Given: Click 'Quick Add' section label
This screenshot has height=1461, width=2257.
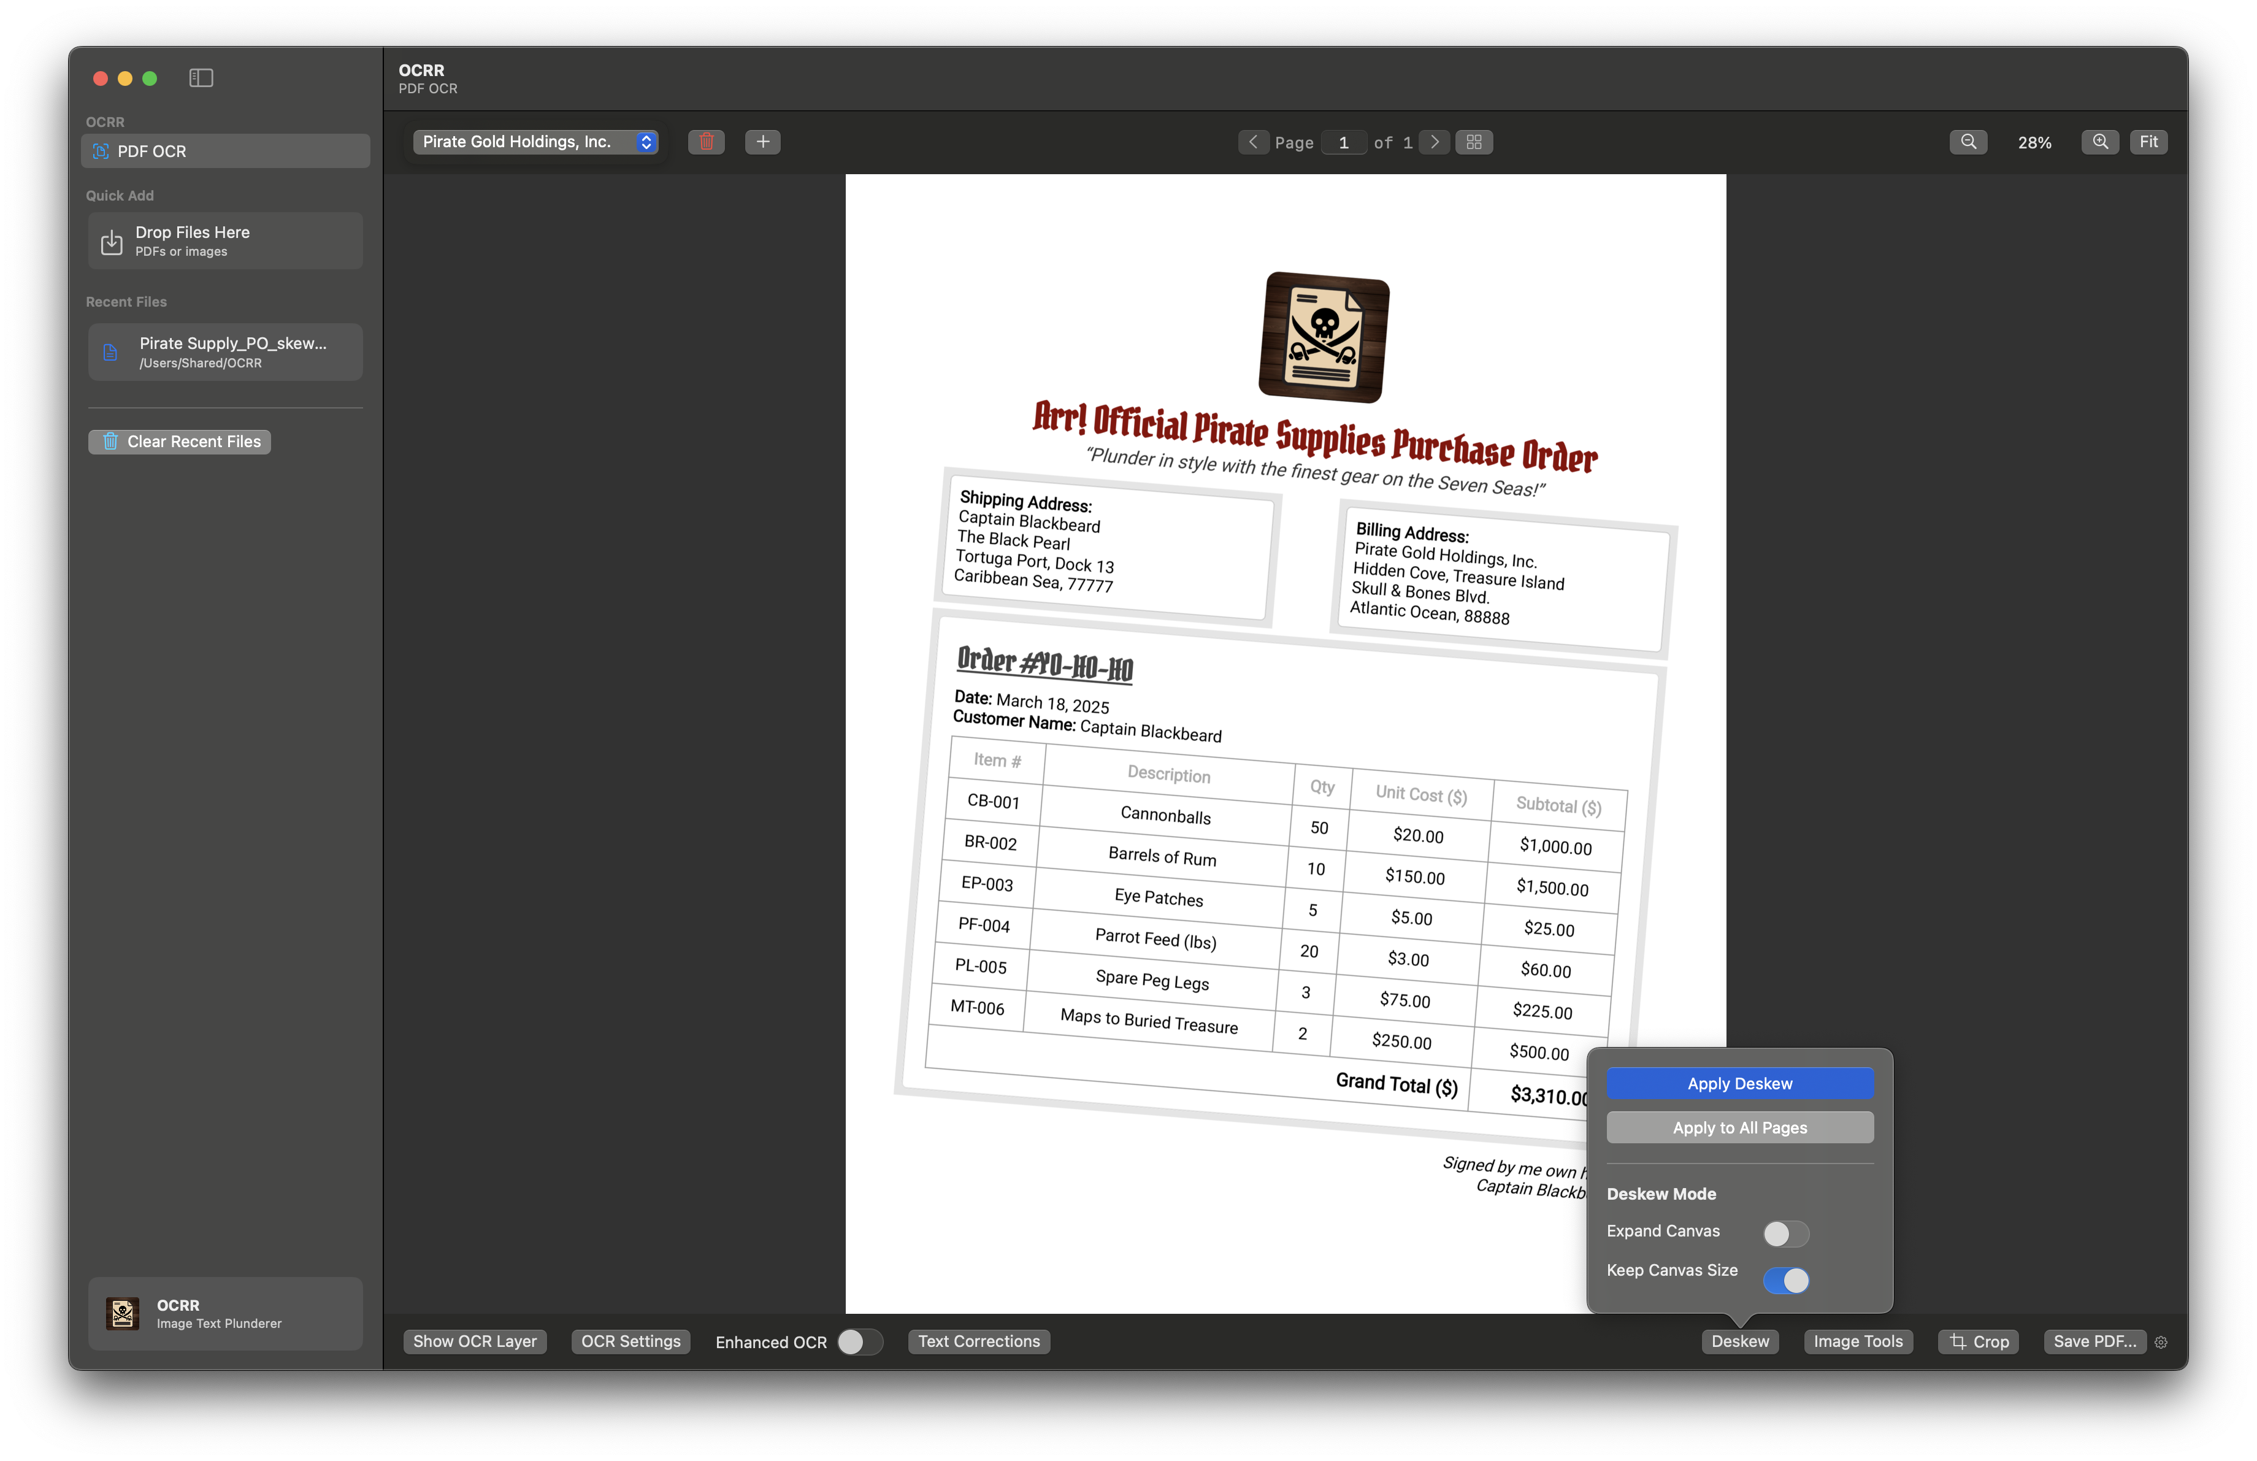Looking at the screenshot, I should [120, 195].
